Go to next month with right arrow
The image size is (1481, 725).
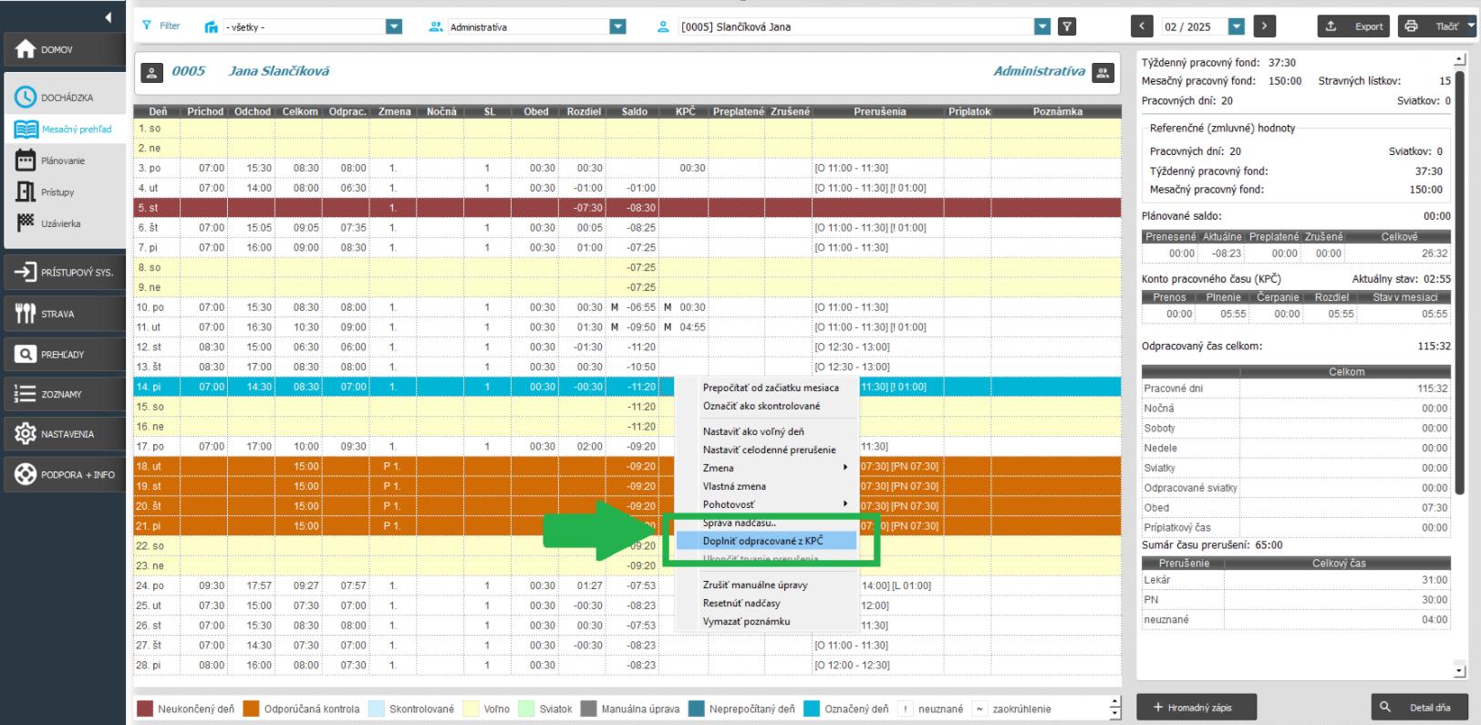click(x=1264, y=26)
